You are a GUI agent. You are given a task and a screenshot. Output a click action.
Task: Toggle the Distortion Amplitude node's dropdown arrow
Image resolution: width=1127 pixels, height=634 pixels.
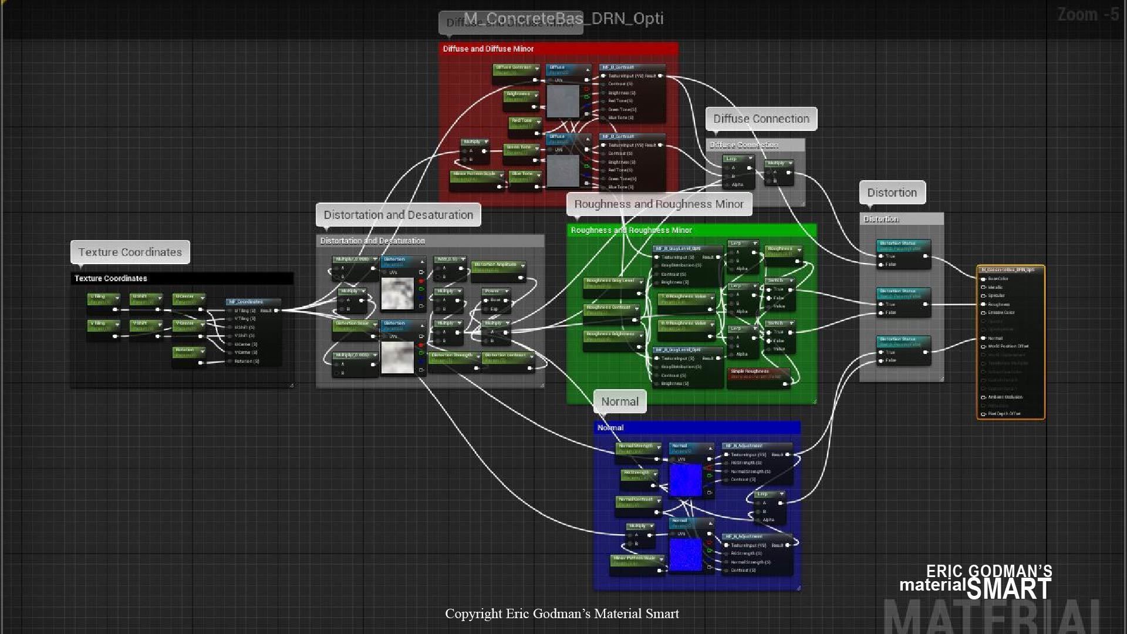pos(522,265)
